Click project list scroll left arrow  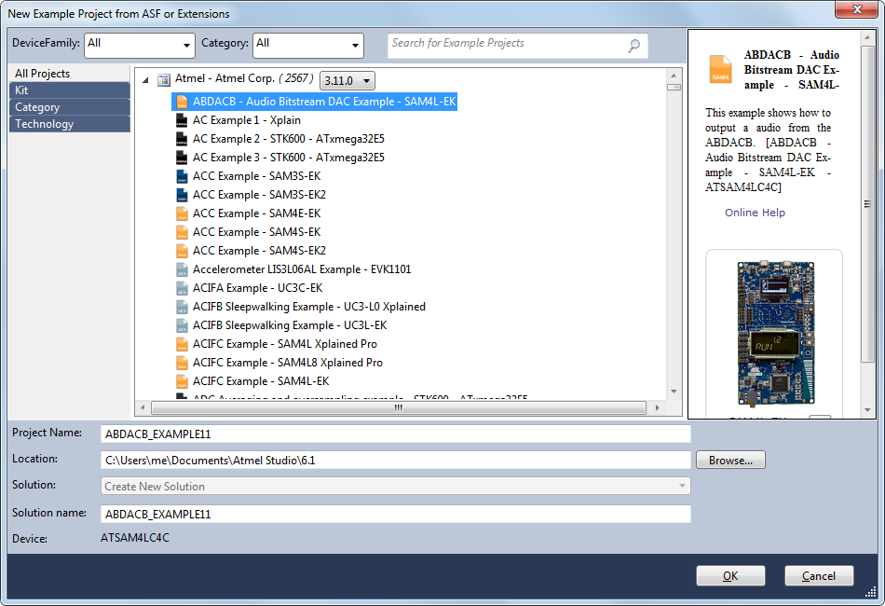coord(143,407)
